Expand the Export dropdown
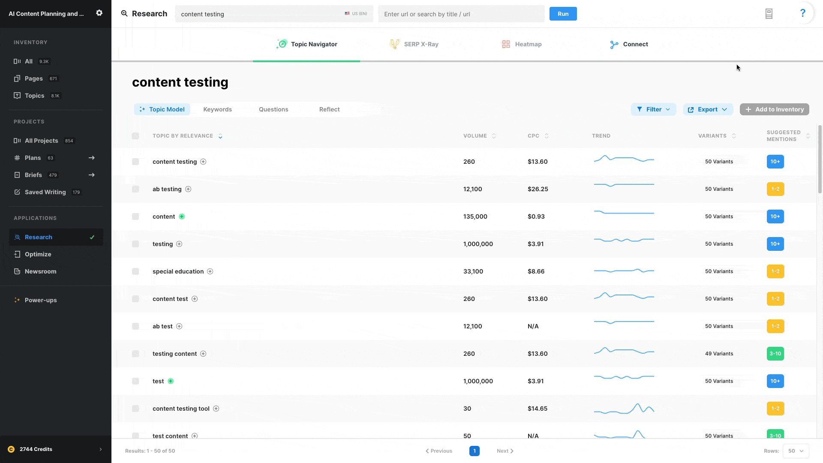Screen dimensions: 823x463 click(x=708, y=109)
